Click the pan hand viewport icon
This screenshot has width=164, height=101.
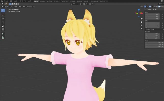[142, 22]
